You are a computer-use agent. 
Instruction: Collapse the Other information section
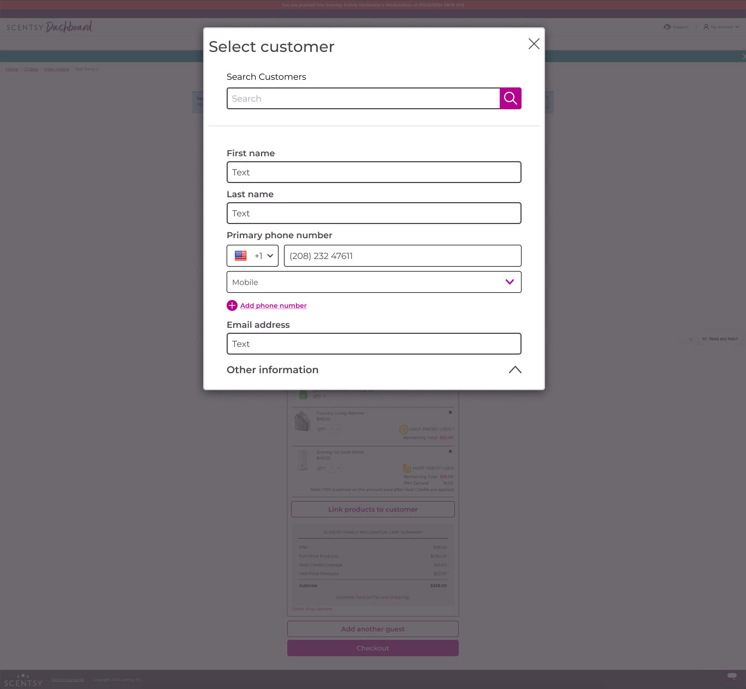click(x=515, y=370)
